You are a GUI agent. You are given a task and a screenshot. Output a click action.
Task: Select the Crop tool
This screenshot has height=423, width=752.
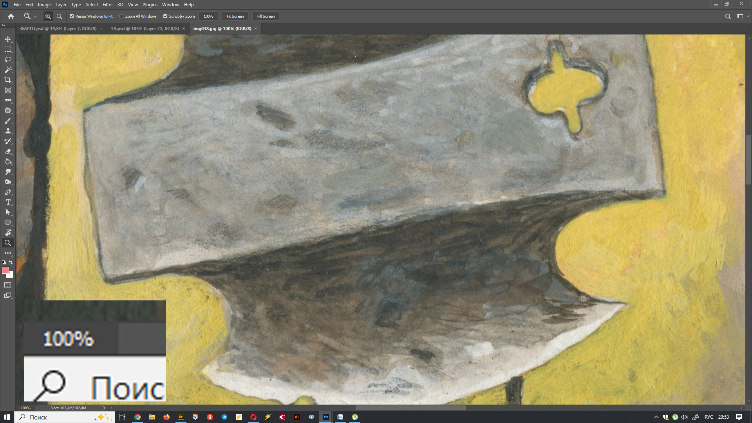pos(8,80)
